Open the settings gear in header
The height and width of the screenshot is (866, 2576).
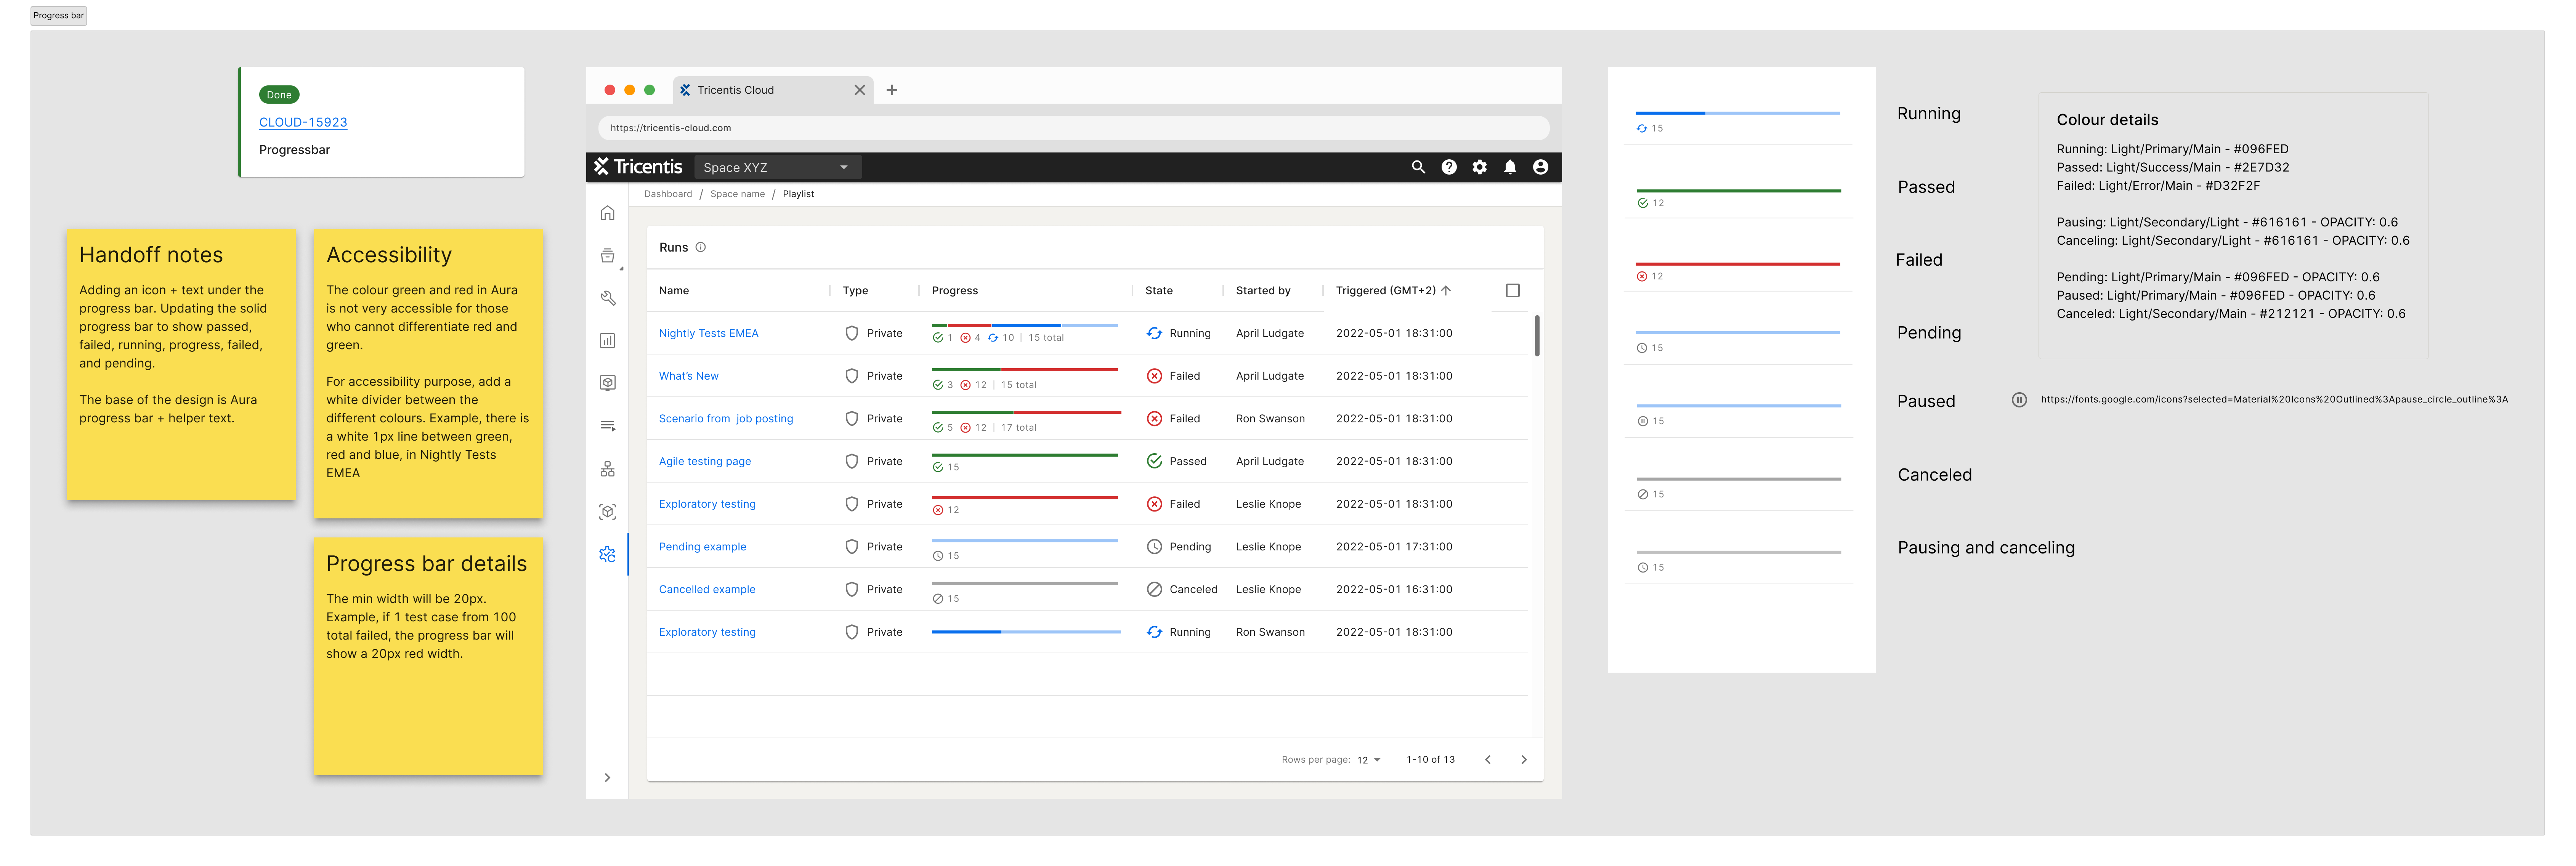pyautogui.click(x=1480, y=167)
